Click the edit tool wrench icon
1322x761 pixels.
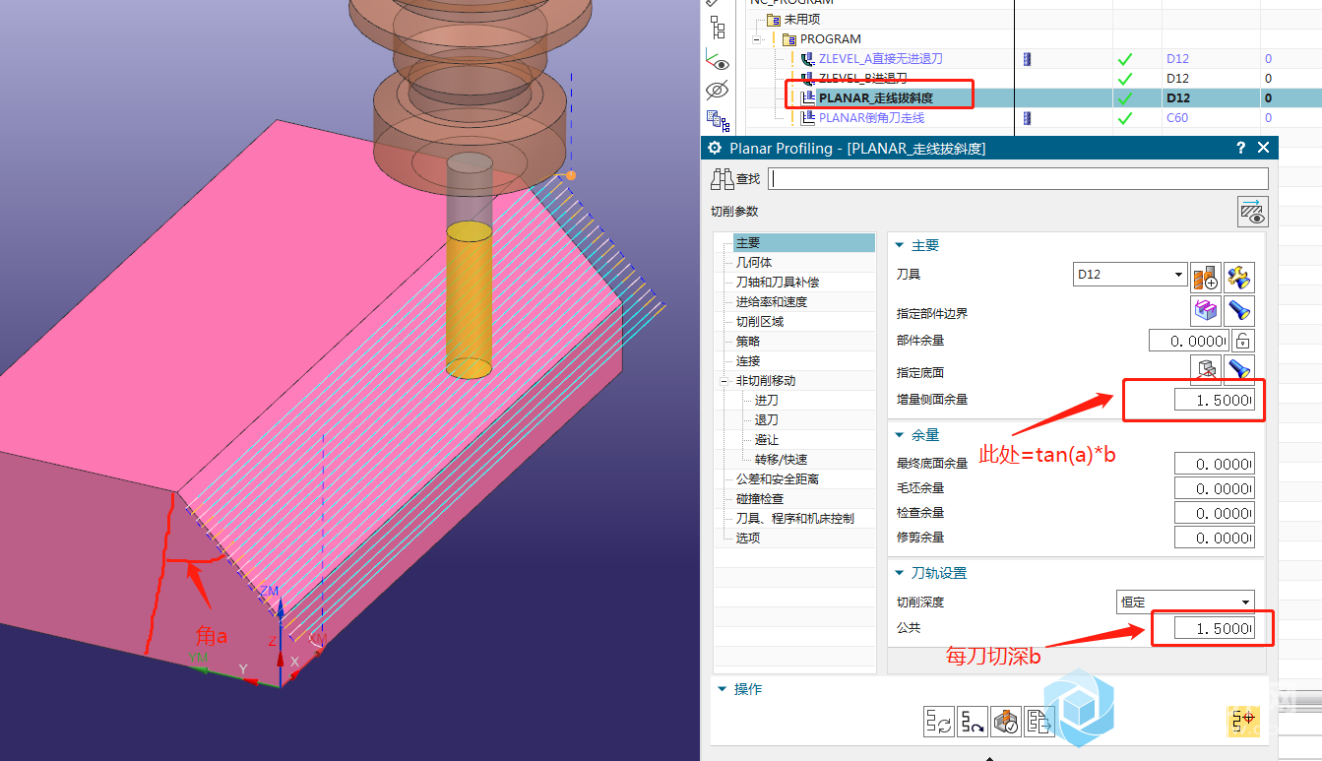coord(1239,277)
